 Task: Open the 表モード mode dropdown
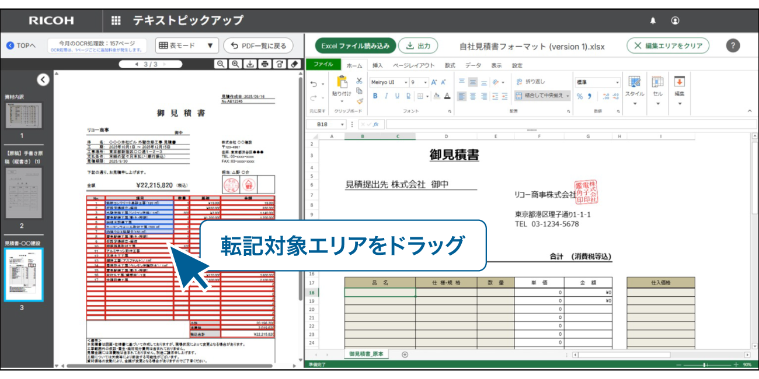click(187, 45)
